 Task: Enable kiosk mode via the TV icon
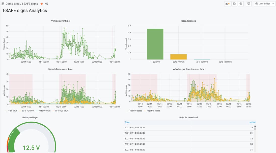tap(249, 4)
